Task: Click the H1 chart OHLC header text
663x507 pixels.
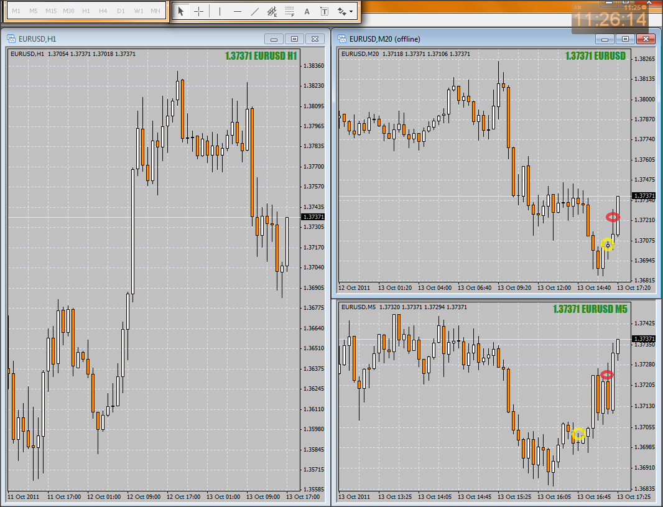Action: pyautogui.click(x=73, y=53)
